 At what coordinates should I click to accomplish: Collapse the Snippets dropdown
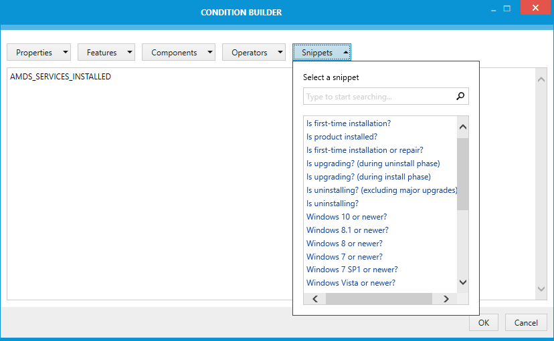322,53
